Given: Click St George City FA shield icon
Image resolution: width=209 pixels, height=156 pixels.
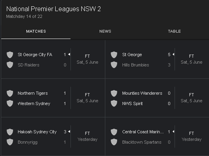Looking at the screenshot, I should tap(10, 55).
